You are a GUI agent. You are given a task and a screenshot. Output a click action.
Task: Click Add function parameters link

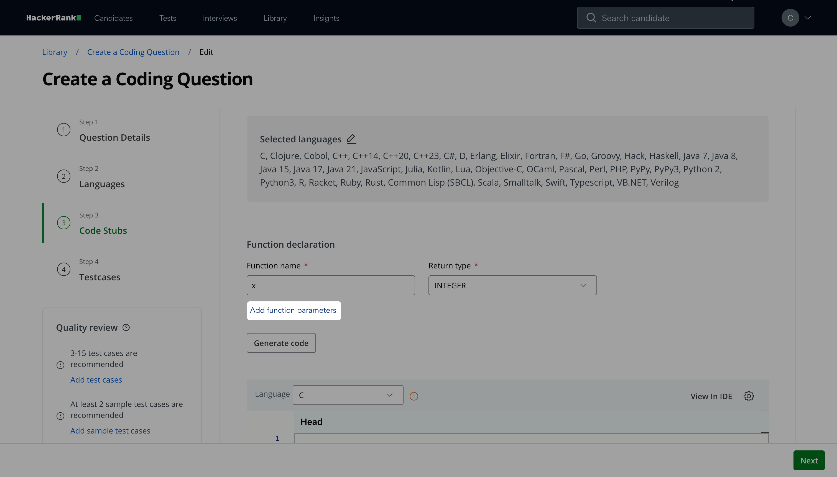pyautogui.click(x=293, y=310)
